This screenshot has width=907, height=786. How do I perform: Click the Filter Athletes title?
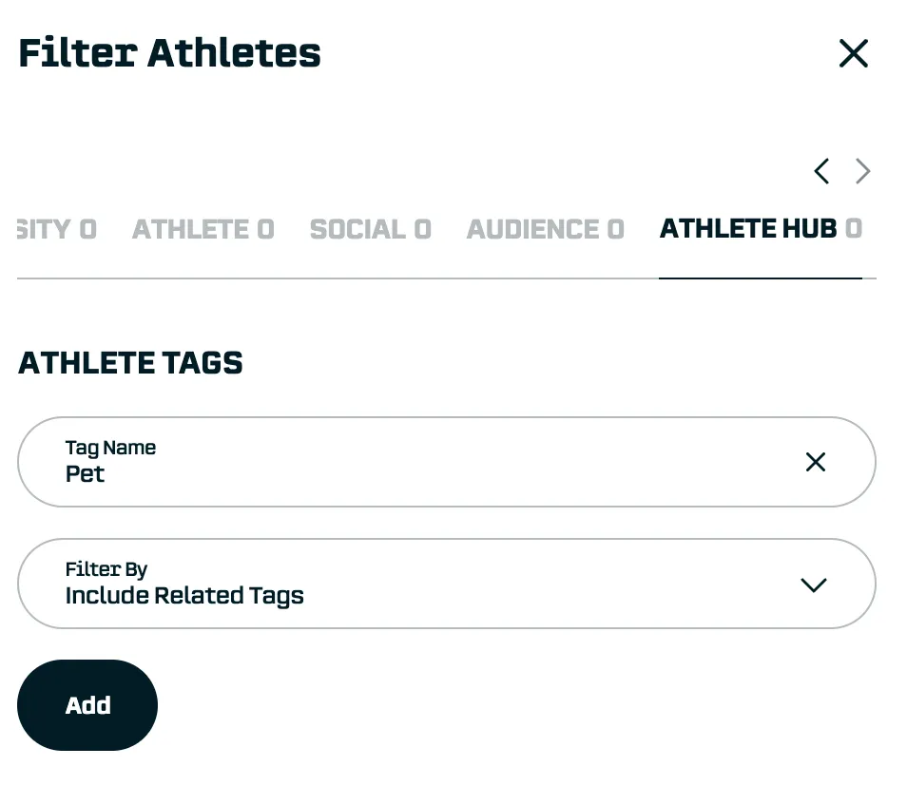[169, 53]
